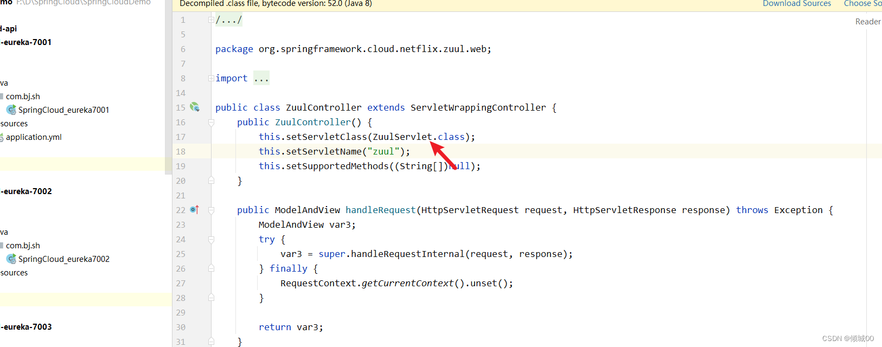Click the project tree vertical scrollbar

point(168,87)
